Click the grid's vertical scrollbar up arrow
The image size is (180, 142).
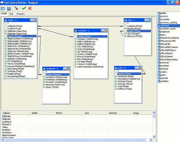154,113
